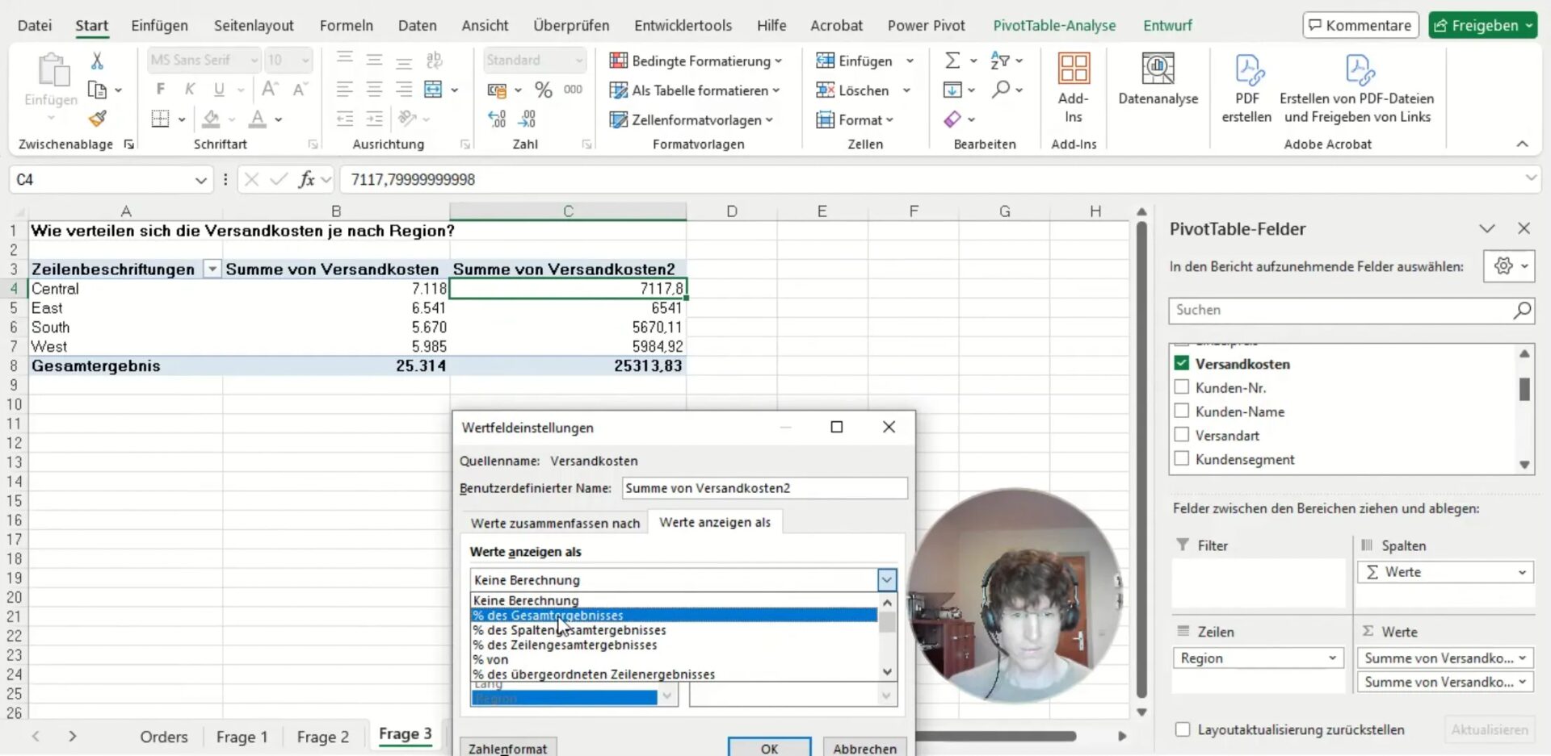Click the percent style icon
1551x756 pixels.
(x=544, y=90)
